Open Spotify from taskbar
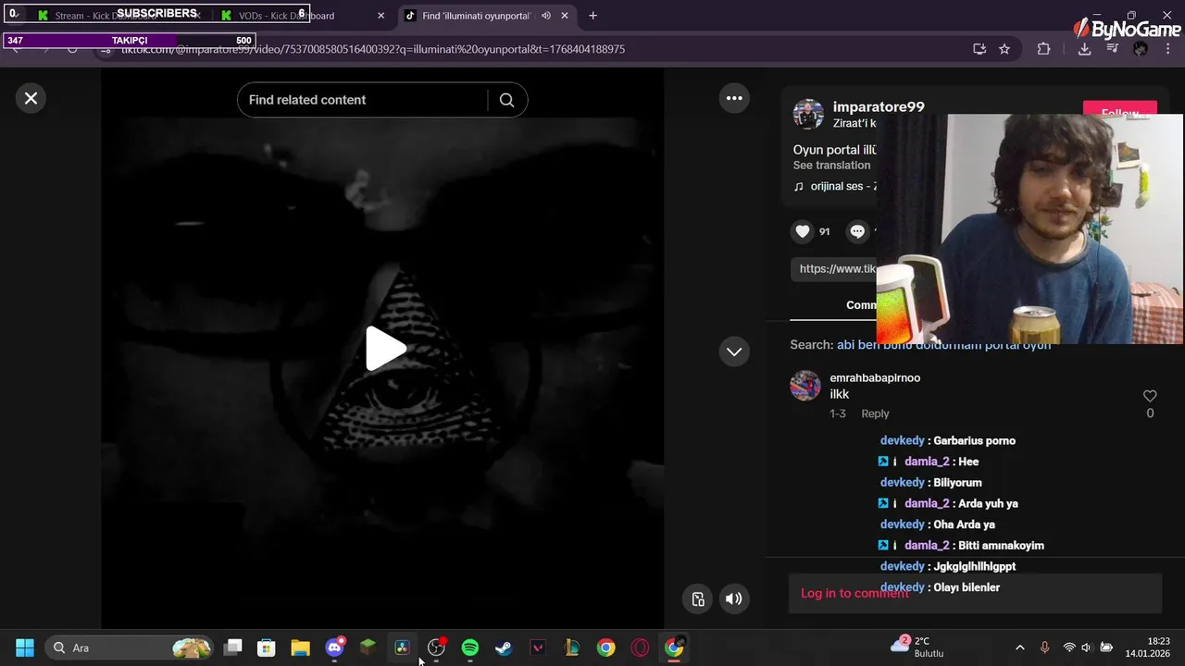 [470, 647]
